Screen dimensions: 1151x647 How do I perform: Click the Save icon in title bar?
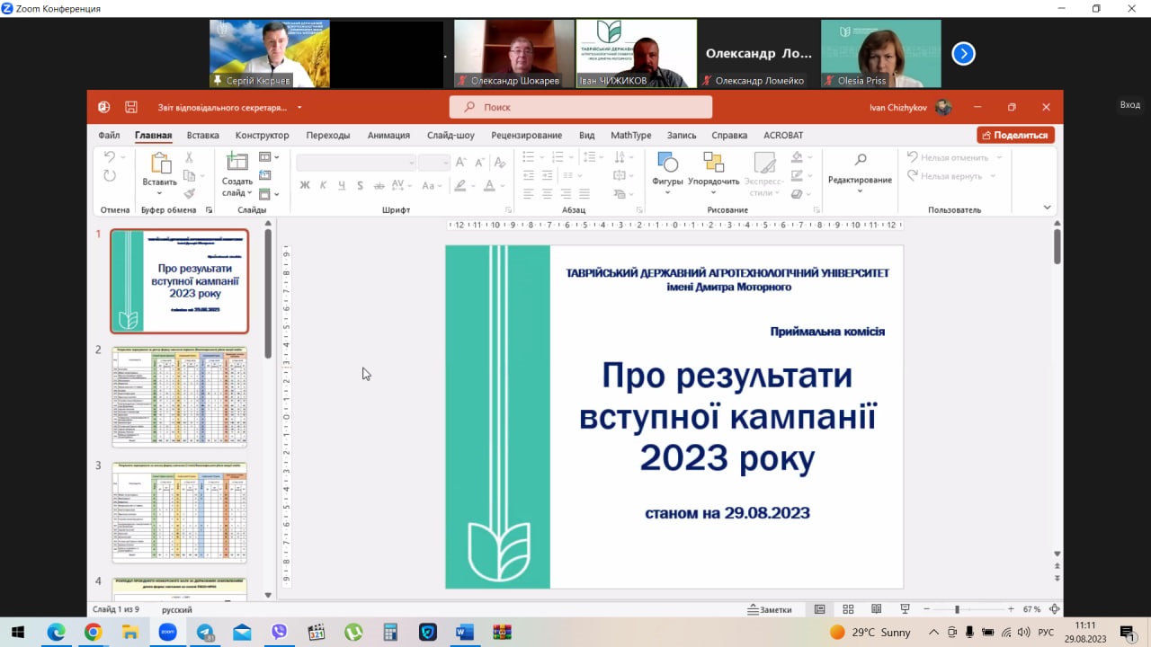coord(131,107)
